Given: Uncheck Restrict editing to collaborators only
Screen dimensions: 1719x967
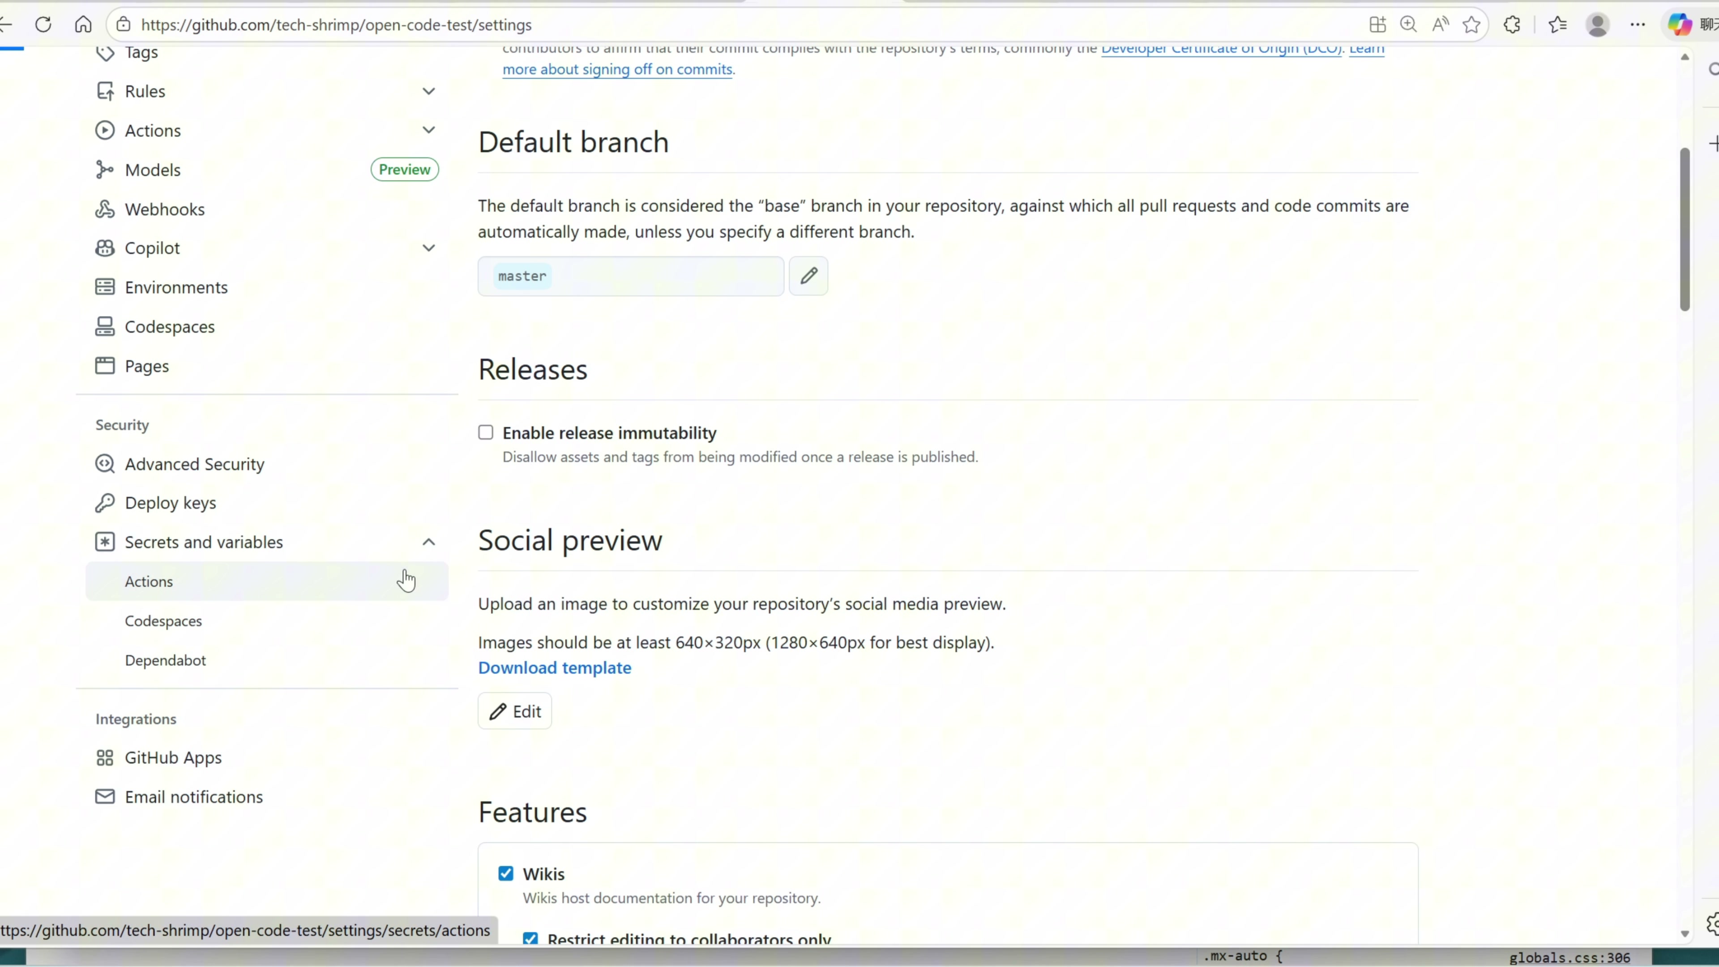Looking at the screenshot, I should (530, 938).
